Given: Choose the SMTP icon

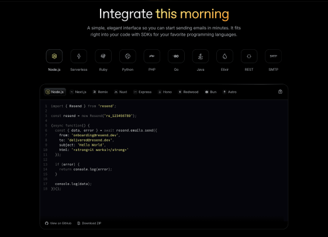Looking at the screenshot, I should coord(273,56).
